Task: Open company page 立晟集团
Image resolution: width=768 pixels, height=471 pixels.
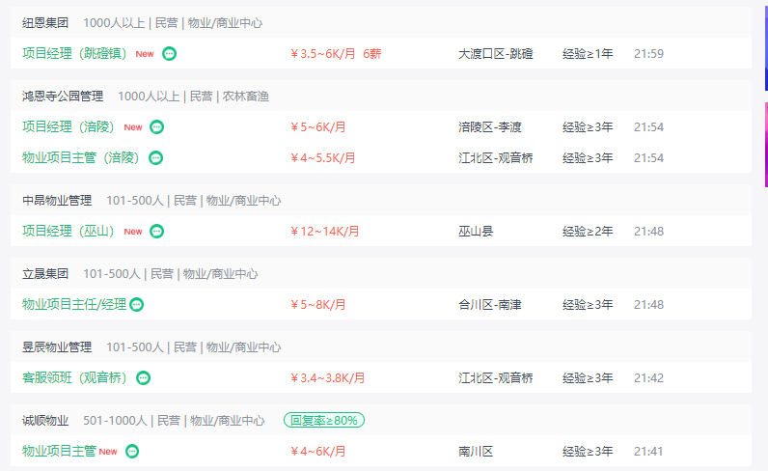Action: 45,274
